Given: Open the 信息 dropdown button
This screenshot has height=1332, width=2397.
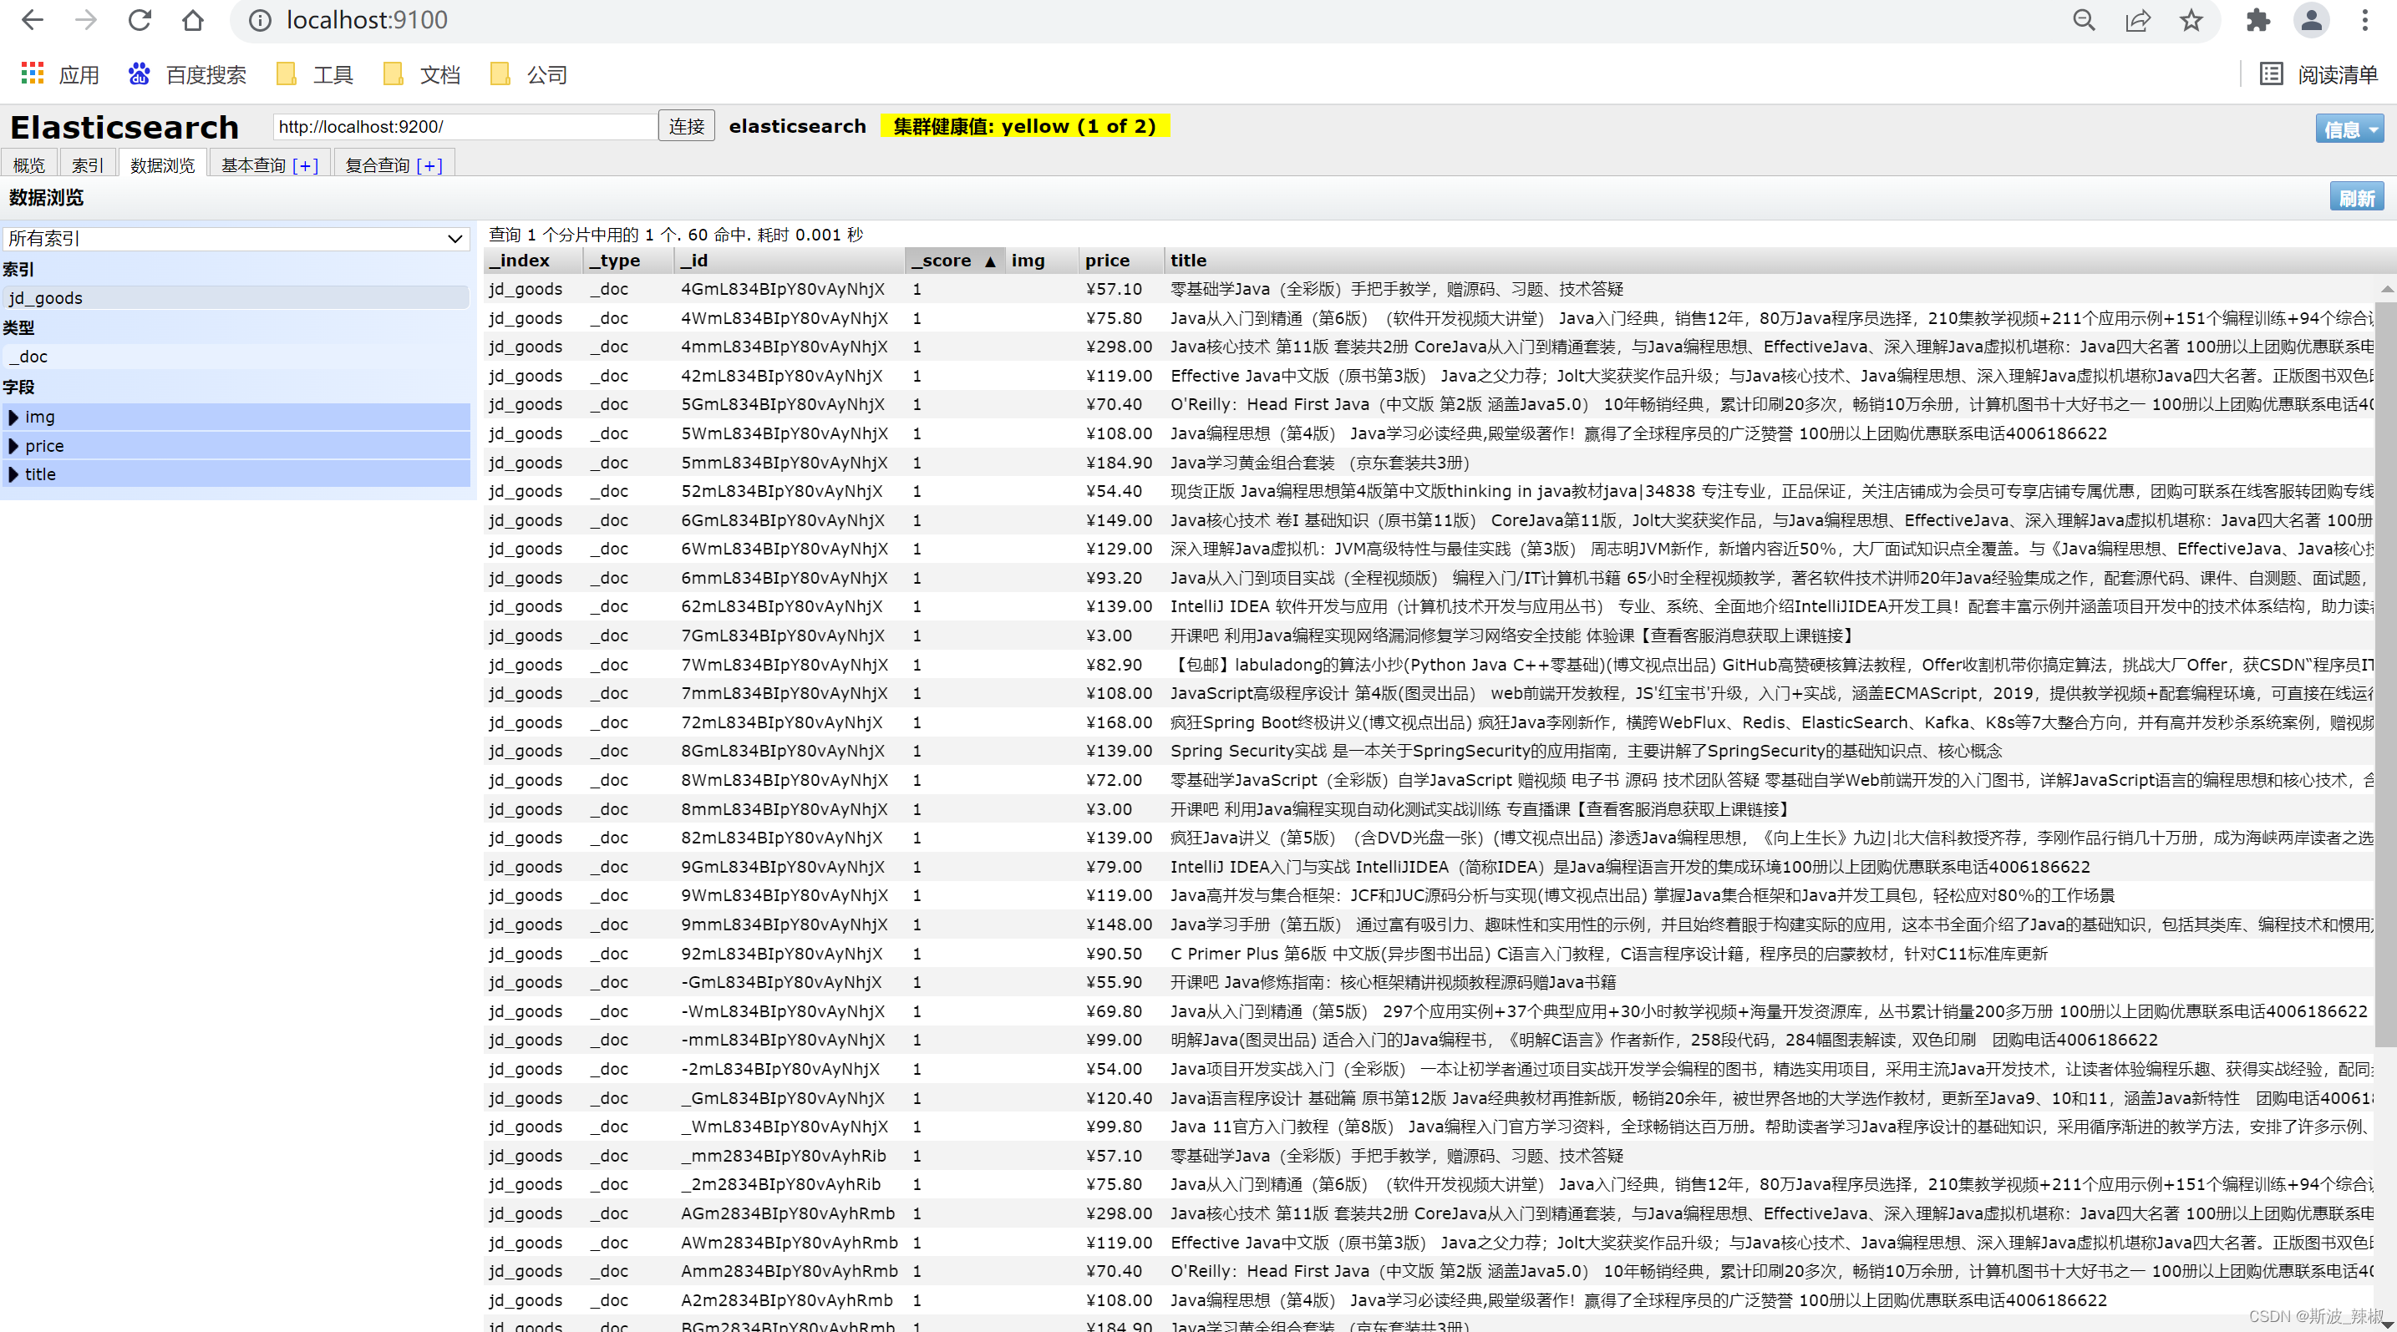Looking at the screenshot, I should (2349, 129).
